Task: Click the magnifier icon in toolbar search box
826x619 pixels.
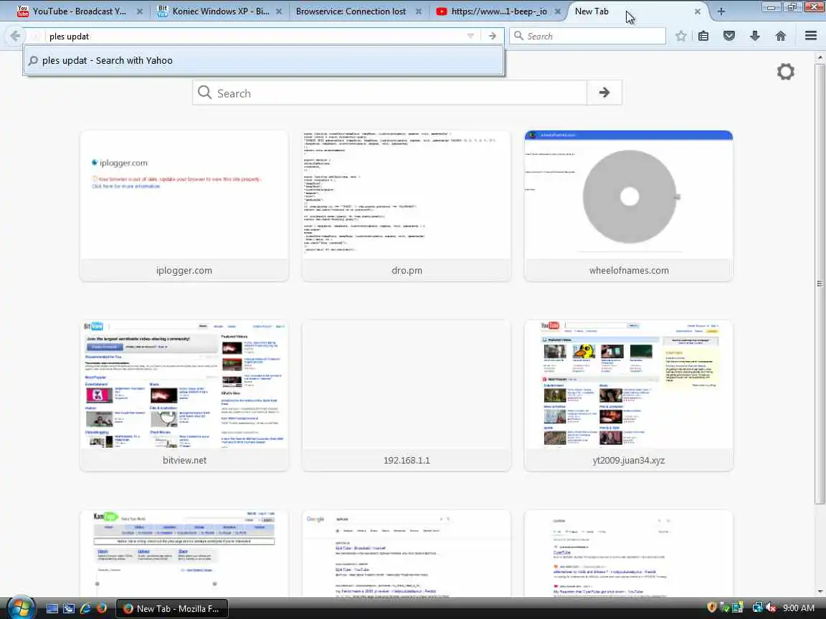Action: [519, 35]
